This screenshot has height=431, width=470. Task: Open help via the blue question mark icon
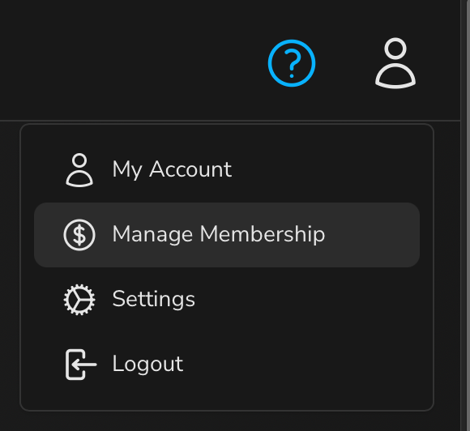292,63
